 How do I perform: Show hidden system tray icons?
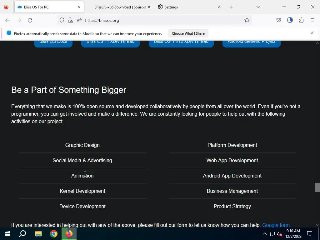point(264,234)
